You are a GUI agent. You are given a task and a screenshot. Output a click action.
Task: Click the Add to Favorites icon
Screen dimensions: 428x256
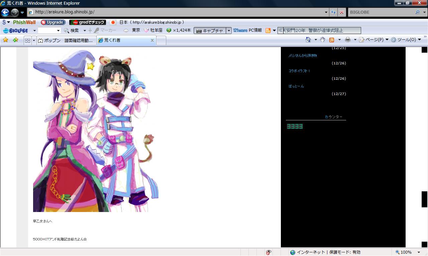pos(15,40)
